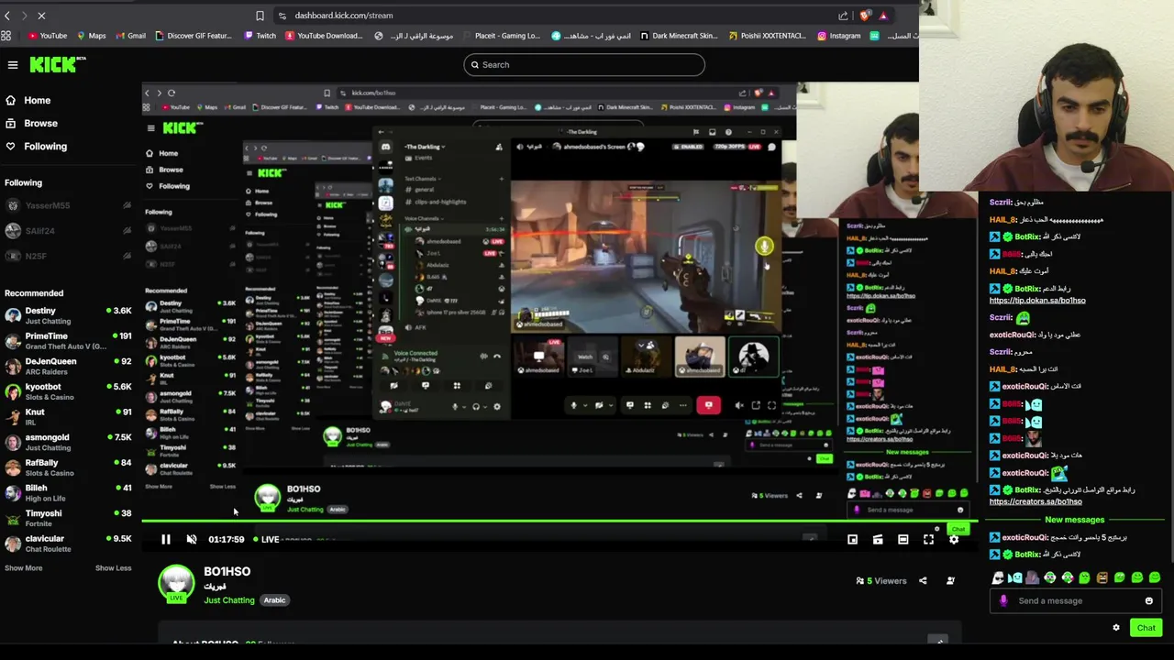
Task: Open the Brave Shields lion icon
Action: coord(865,16)
